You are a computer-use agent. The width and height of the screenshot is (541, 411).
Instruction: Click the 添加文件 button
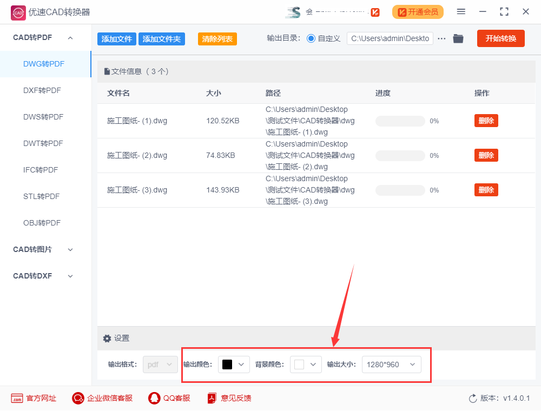click(x=117, y=39)
